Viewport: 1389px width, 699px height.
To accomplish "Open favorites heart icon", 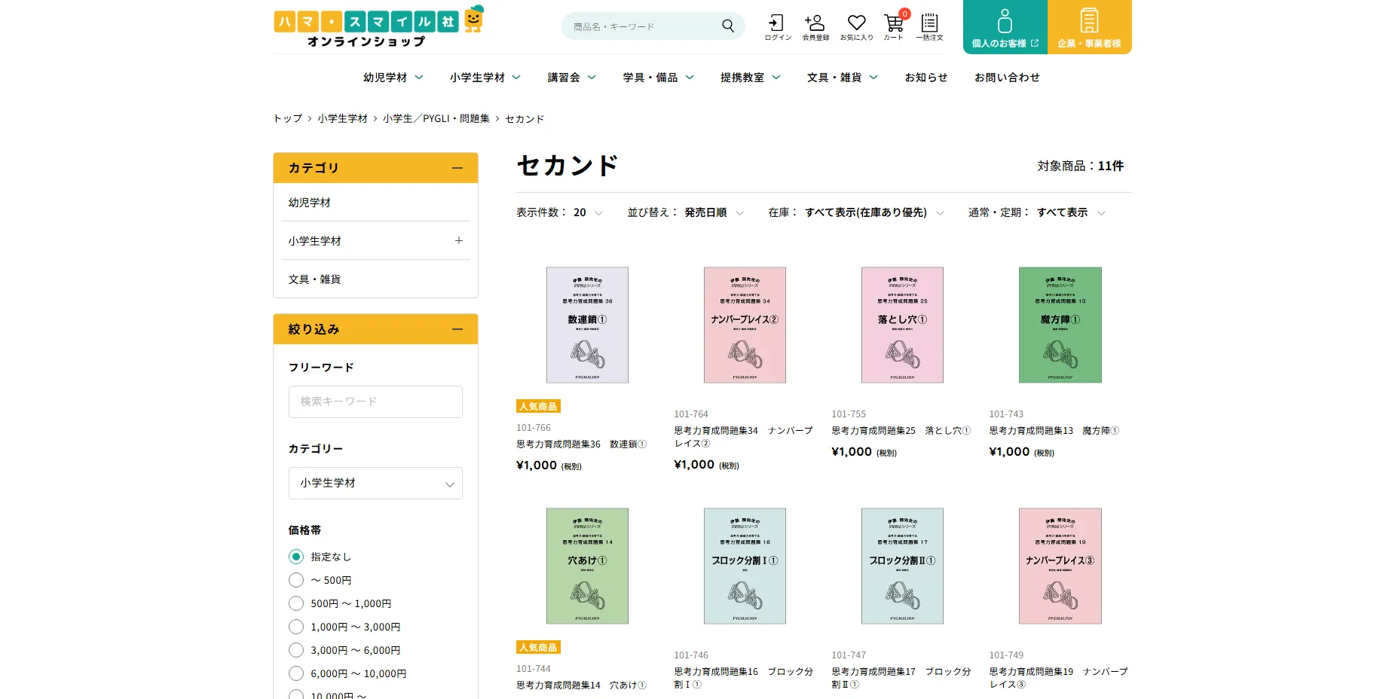I will 857,27.
